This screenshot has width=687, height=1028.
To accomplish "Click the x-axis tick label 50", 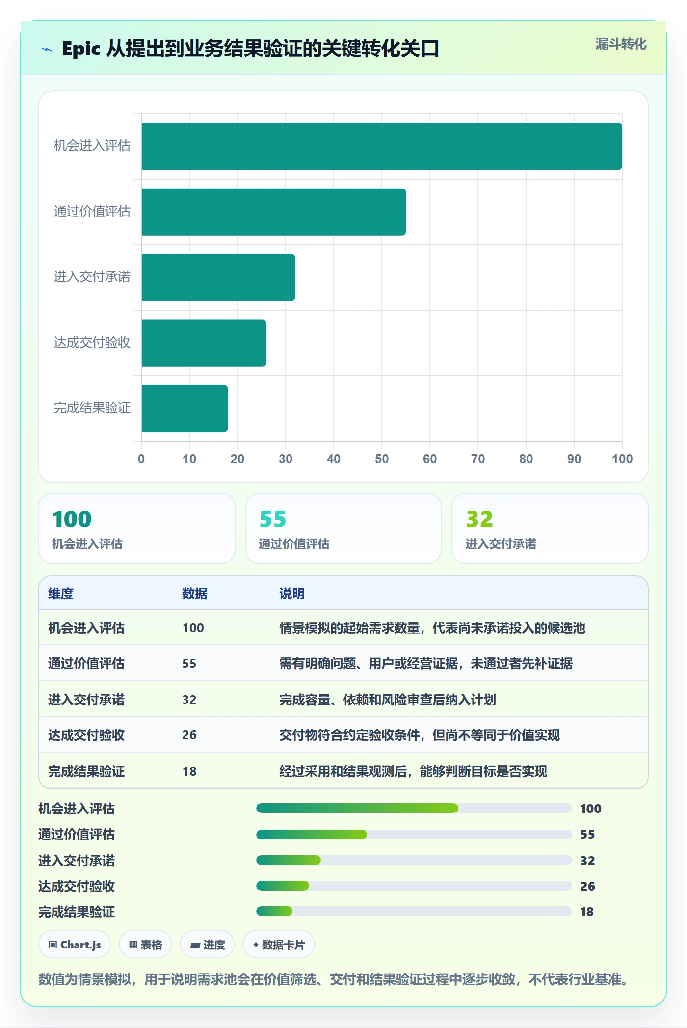I will (382, 459).
